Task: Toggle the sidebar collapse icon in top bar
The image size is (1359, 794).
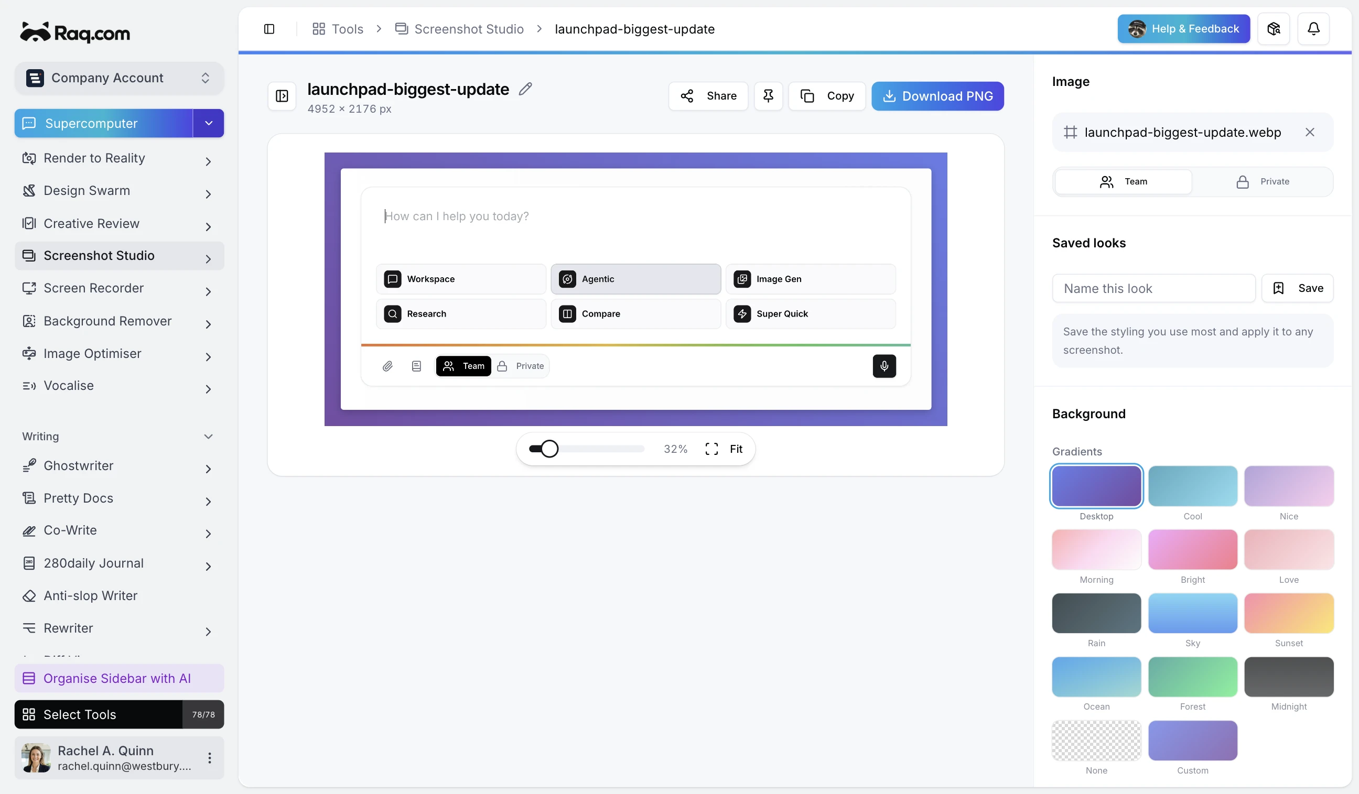Action: [269, 29]
